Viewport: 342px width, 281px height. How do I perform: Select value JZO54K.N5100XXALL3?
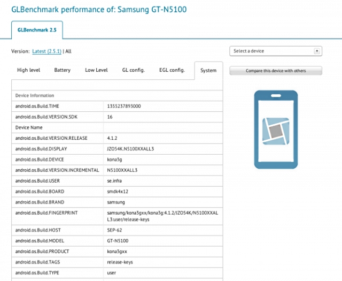pyautogui.click(x=130, y=149)
